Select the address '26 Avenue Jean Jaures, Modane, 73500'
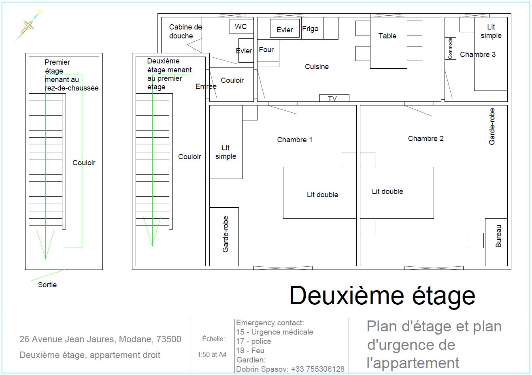Image resolution: width=532 pixels, height=375 pixels. [x=100, y=339]
